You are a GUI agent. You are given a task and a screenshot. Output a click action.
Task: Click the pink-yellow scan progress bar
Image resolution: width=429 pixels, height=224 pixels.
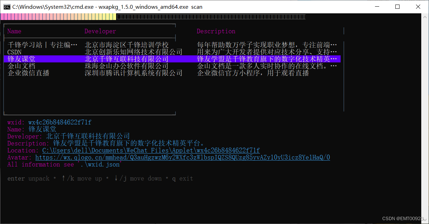58,17
